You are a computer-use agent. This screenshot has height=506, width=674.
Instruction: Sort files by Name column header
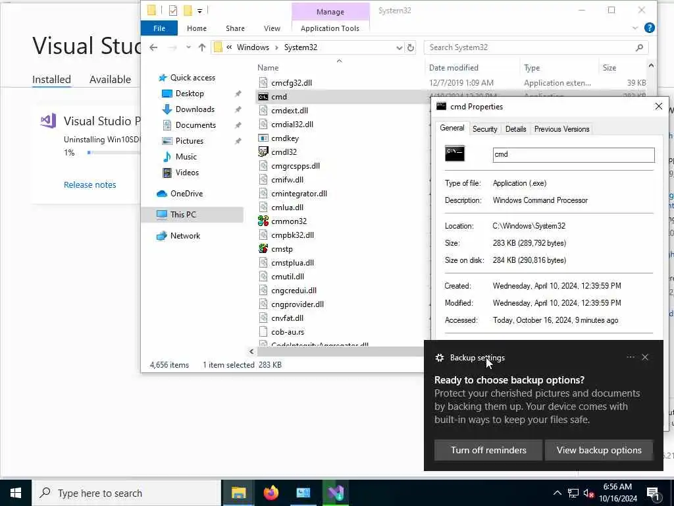tap(268, 68)
